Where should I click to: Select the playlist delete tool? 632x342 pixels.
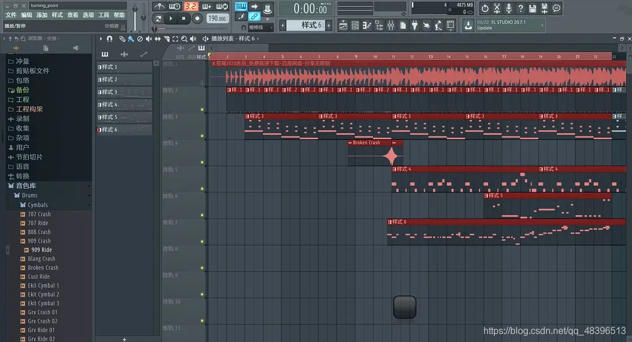(140, 39)
